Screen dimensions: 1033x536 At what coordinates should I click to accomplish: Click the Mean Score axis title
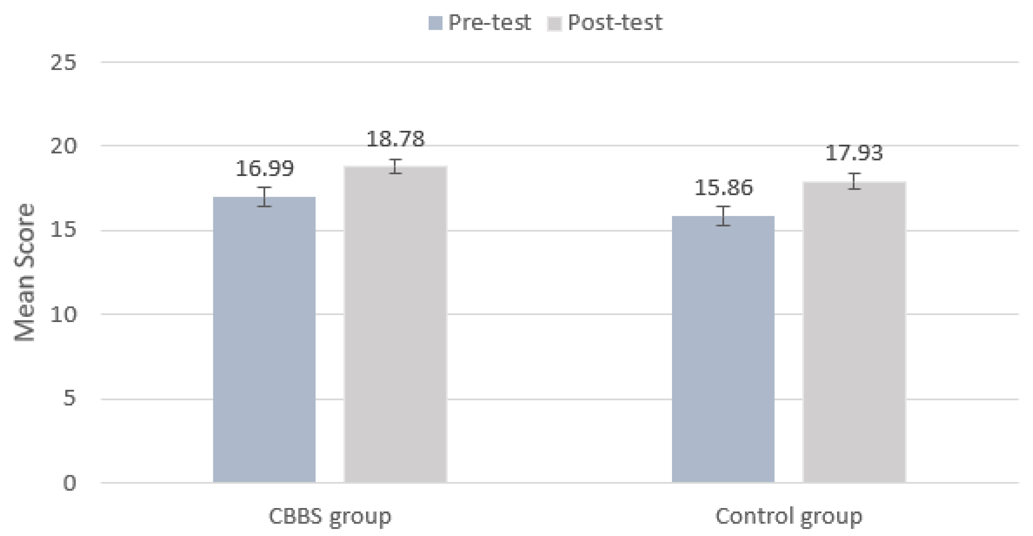(x=25, y=273)
